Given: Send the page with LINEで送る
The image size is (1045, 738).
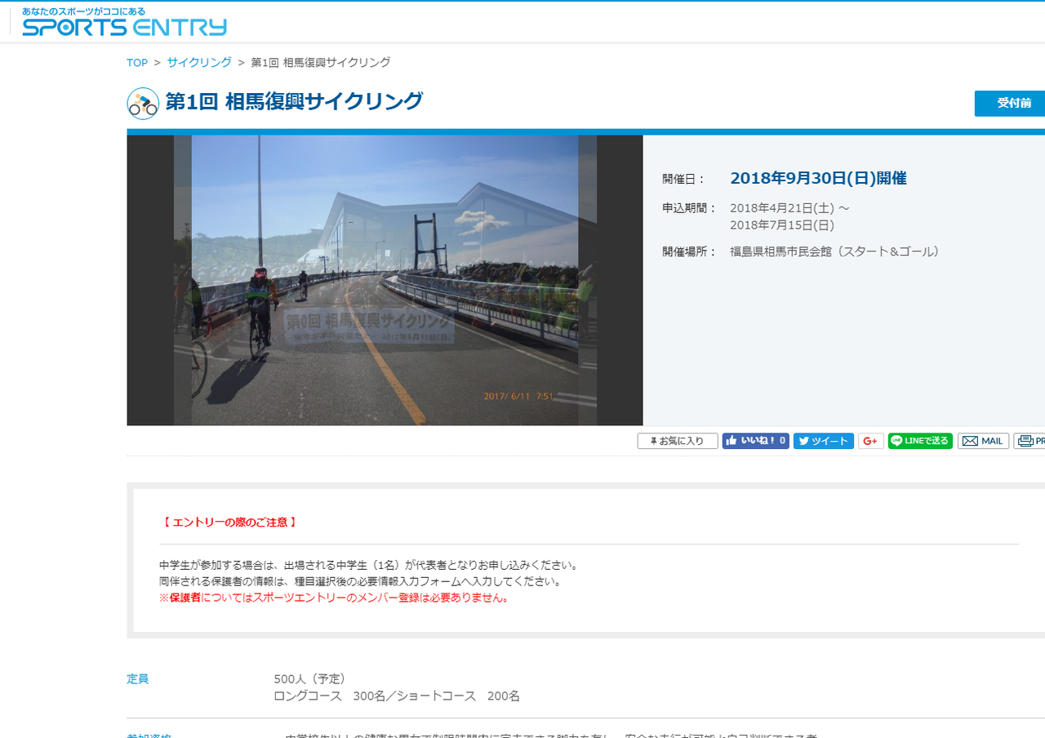Looking at the screenshot, I should coord(920,441).
